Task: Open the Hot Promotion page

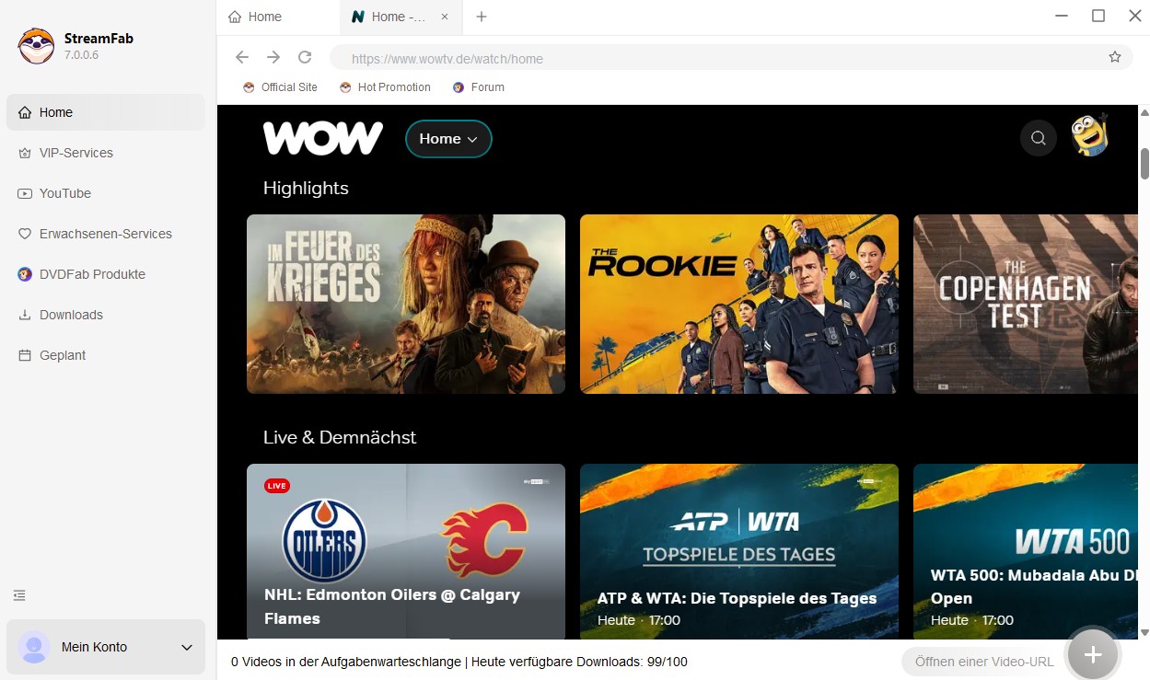Action: [x=385, y=86]
